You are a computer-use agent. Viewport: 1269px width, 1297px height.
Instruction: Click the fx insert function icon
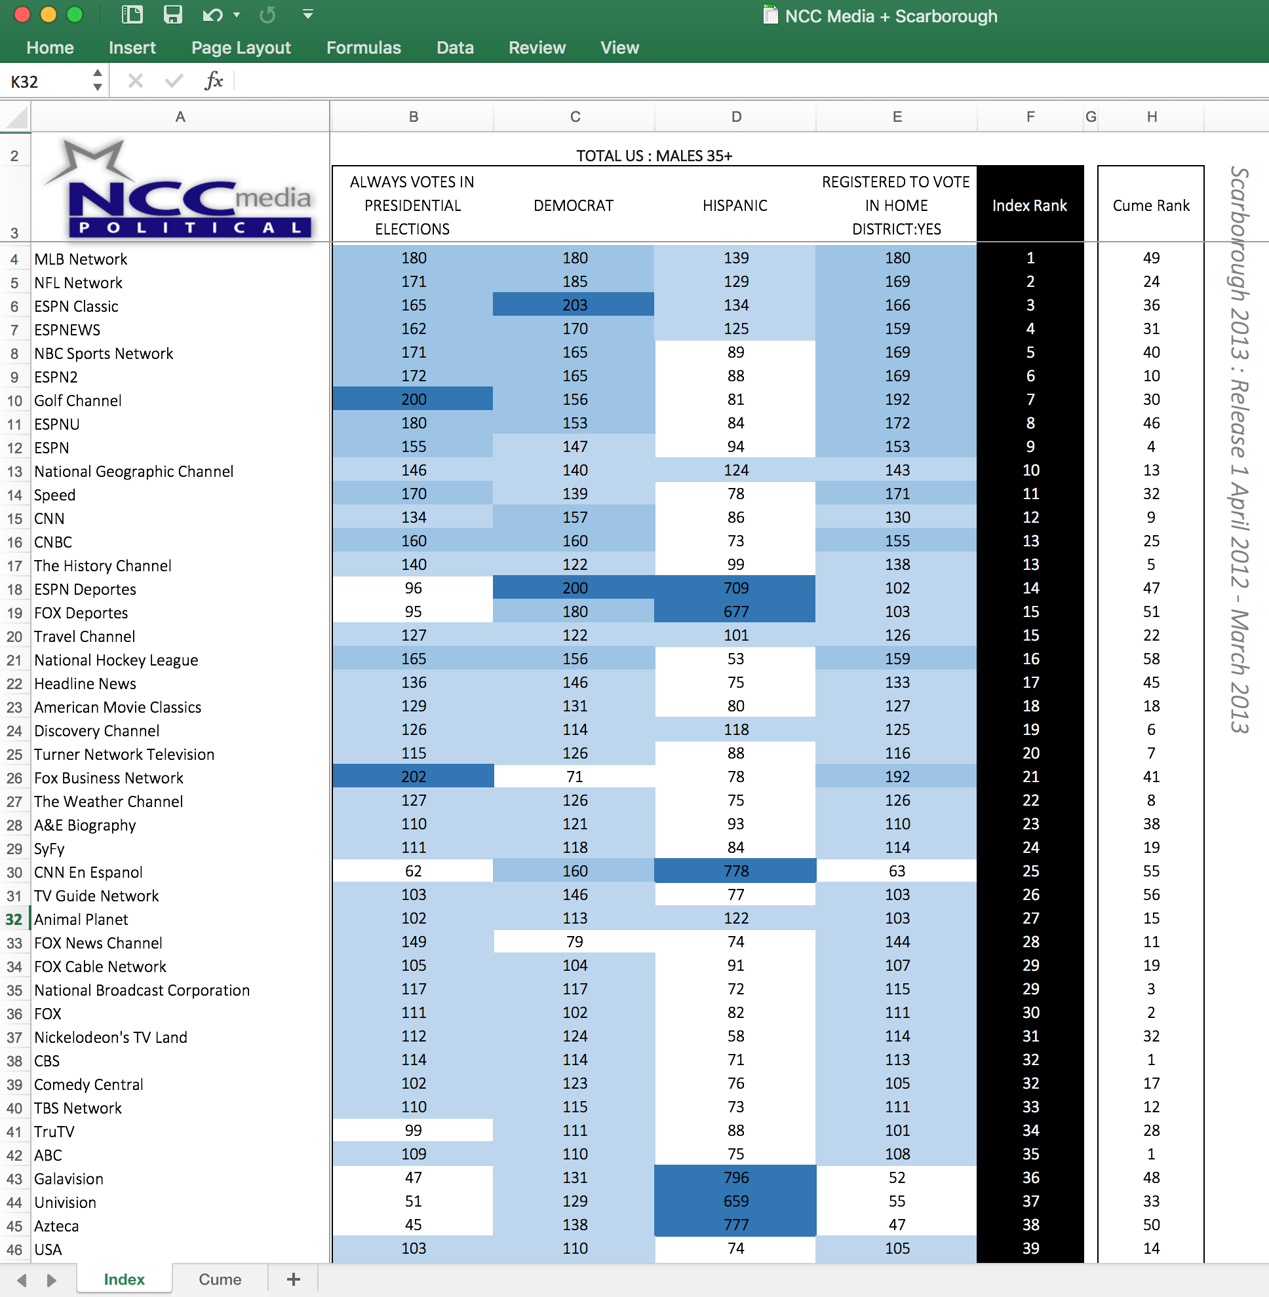point(214,81)
